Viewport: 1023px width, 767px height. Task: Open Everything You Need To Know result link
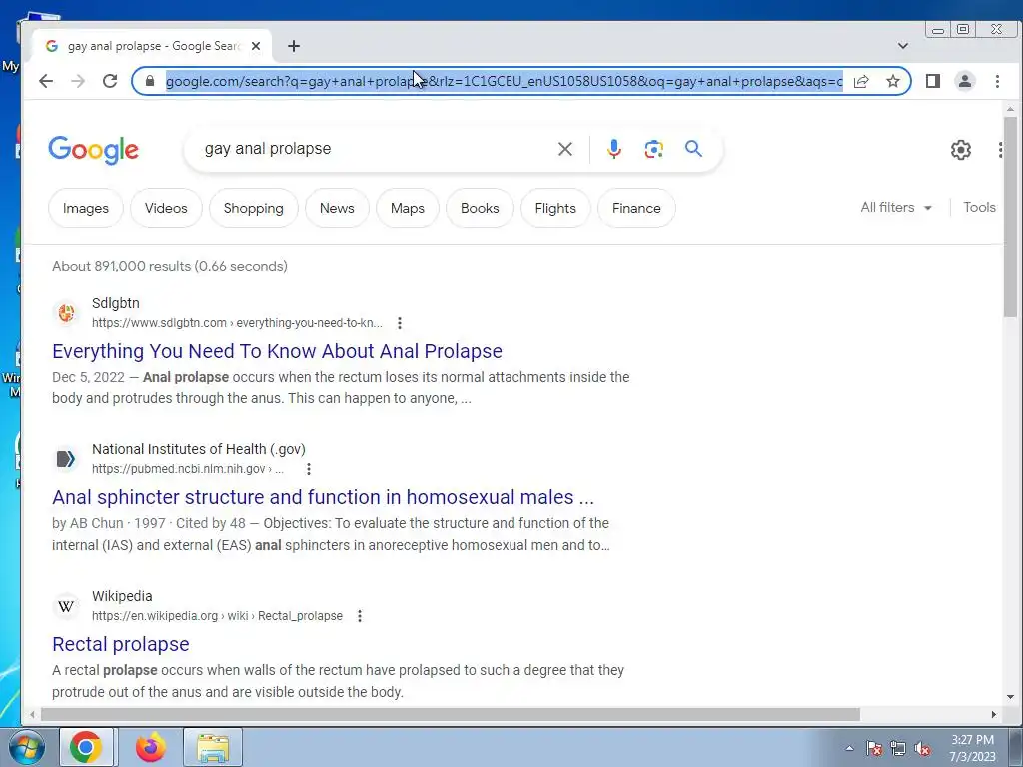277,351
